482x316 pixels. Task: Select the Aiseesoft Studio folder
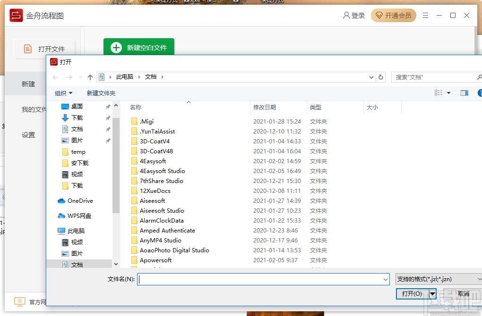pos(162,211)
